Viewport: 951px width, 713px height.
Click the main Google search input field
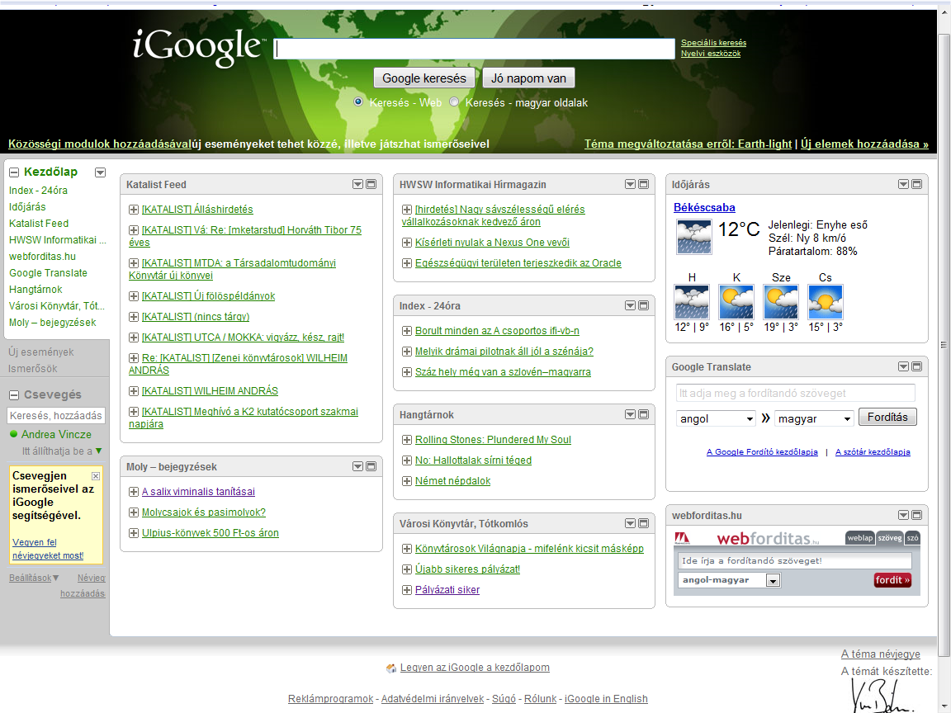[475, 50]
